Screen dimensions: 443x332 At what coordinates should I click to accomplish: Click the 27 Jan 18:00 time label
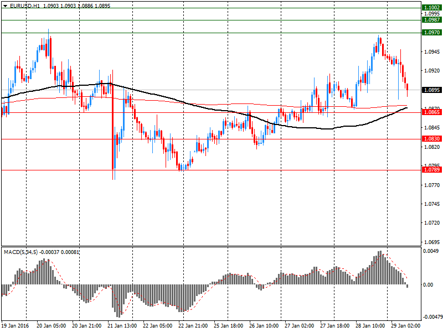pos(335,325)
